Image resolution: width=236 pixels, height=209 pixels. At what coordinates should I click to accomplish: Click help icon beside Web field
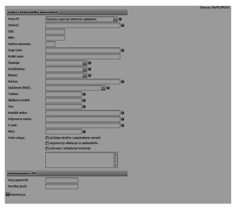click(x=84, y=132)
